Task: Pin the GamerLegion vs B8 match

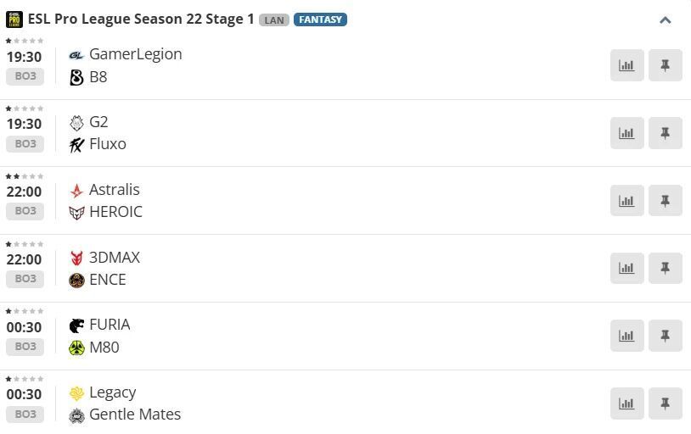Action: click(x=665, y=65)
